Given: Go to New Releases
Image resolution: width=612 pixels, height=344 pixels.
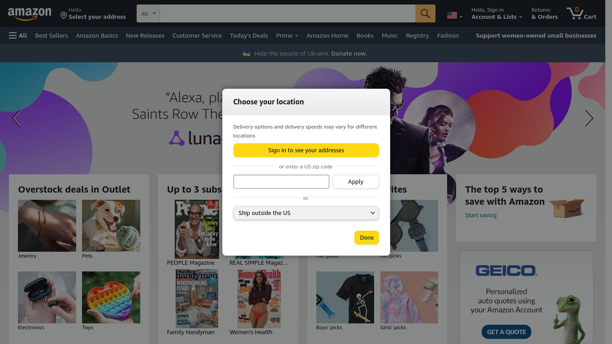Looking at the screenshot, I should pyautogui.click(x=145, y=35).
